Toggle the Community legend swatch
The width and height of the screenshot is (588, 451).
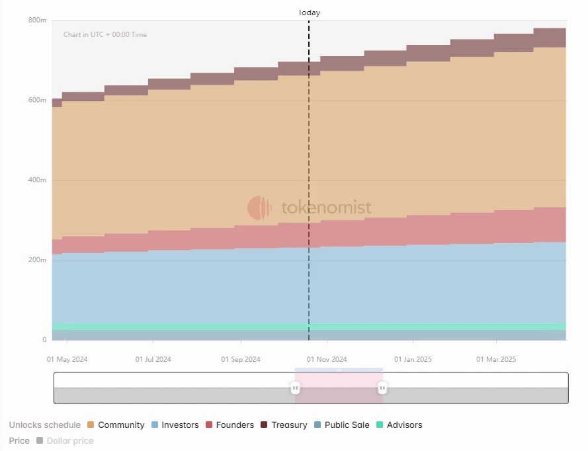pyautogui.click(x=91, y=425)
